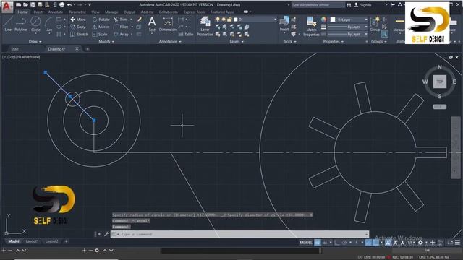Select the Dimension tool
Image resolution: width=463 pixels, height=260 pixels.
coord(168,24)
